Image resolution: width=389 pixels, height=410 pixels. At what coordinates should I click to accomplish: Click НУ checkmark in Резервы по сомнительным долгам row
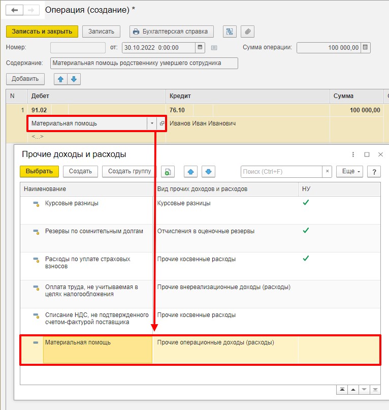306,231
